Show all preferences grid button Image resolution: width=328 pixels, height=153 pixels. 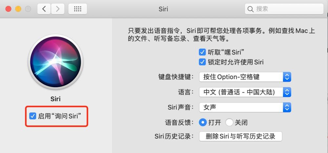77,9
